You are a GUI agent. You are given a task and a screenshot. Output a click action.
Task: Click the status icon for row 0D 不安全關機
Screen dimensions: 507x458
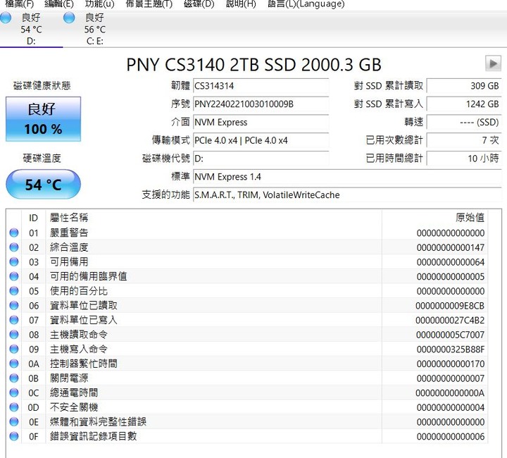click(14, 407)
